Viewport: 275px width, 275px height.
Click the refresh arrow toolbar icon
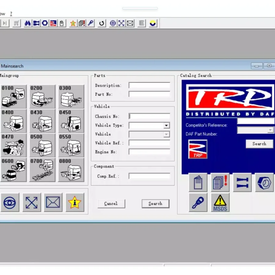(x=101, y=23)
